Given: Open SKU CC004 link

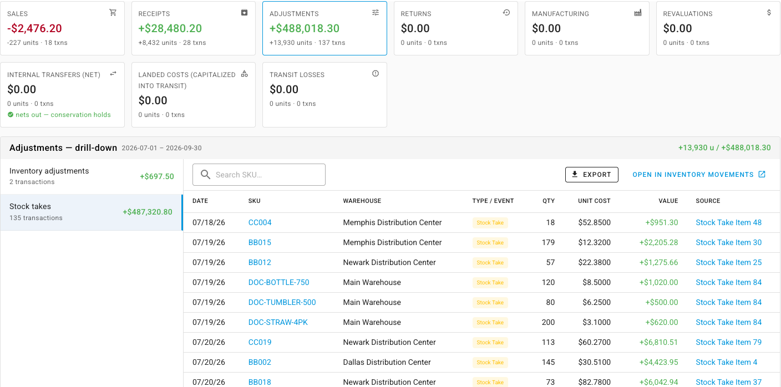Looking at the screenshot, I should (260, 222).
